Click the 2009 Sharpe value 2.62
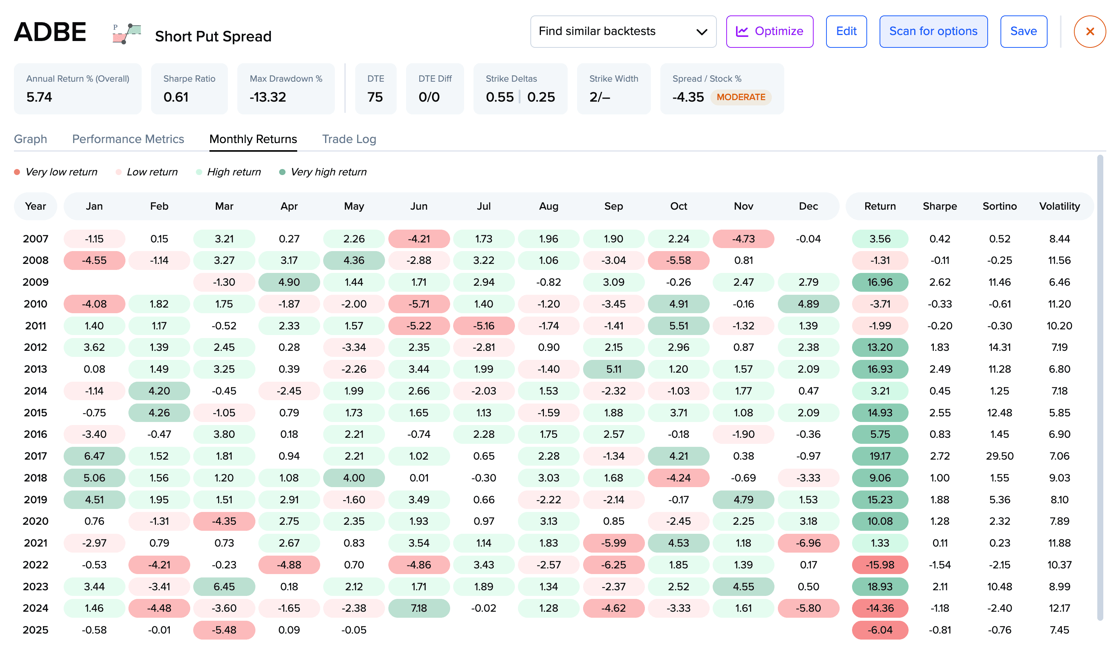This screenshot has width=1118, height=655. [x=940, y=282]
